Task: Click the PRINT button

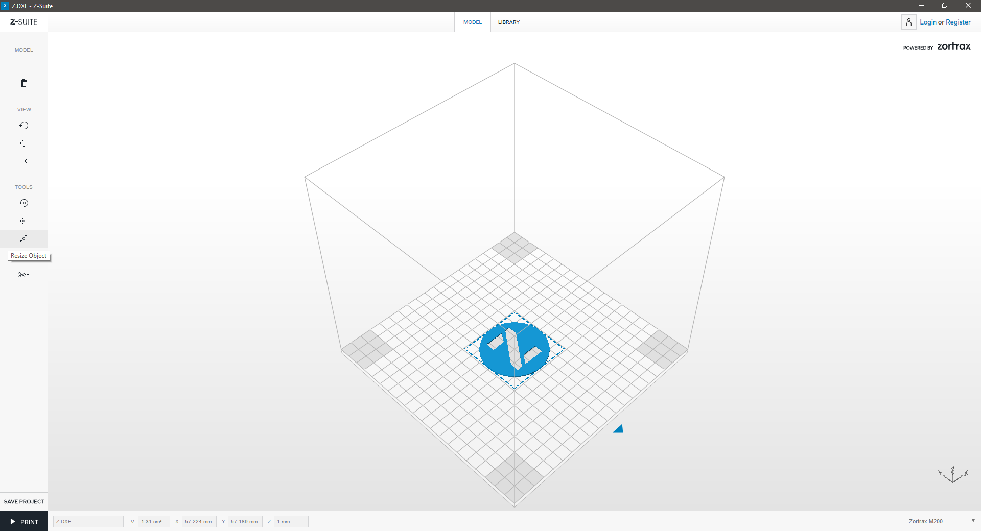Action: (24, 522)
